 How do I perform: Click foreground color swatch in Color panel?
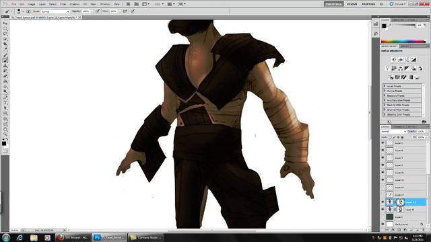pyautogui.click(x=384, y=26)
